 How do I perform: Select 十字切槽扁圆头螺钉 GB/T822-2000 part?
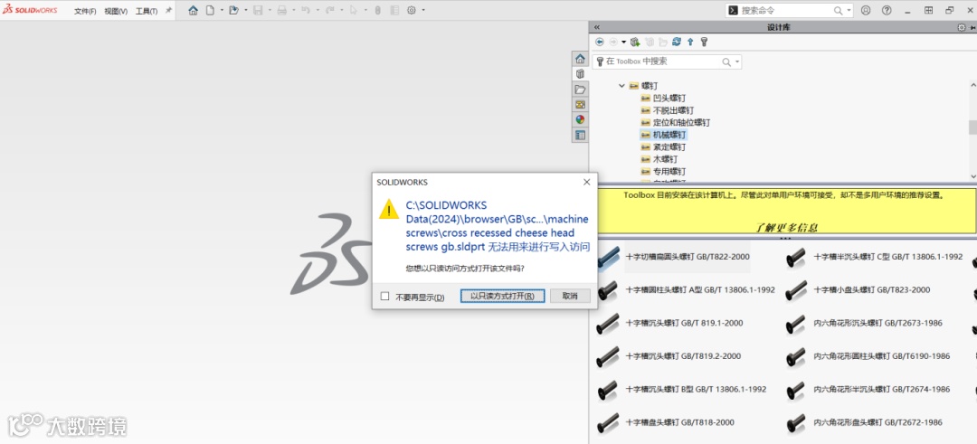coord(674,257)
